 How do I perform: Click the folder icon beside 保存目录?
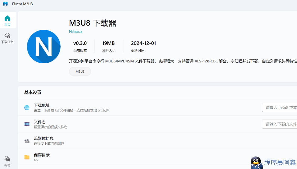pos(27,157)
